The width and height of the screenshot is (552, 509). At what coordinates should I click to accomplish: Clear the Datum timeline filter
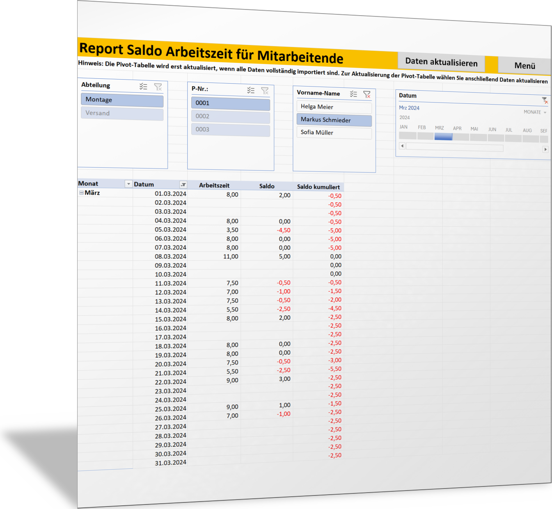coord(545,100)
